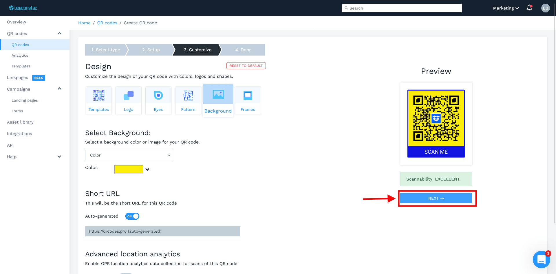Click the notification bell icon
556x274 pixels.
click(529, 8)
